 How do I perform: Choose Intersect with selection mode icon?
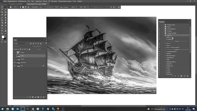(x=29, y=7)
